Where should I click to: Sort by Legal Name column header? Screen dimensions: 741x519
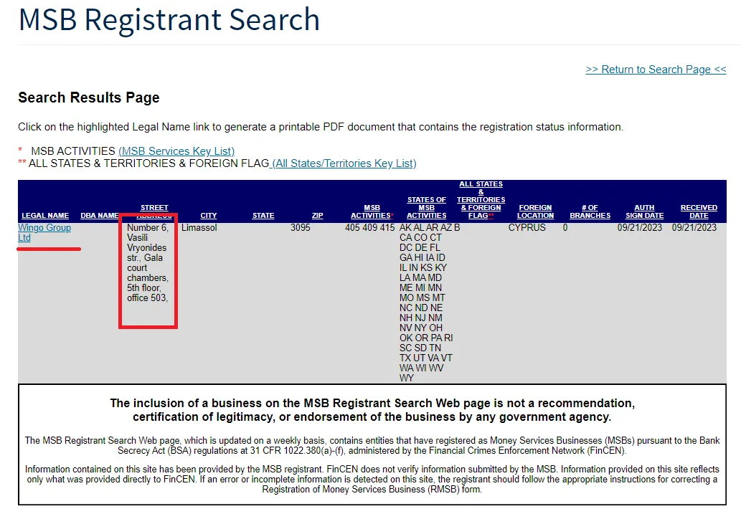[45, 216]
